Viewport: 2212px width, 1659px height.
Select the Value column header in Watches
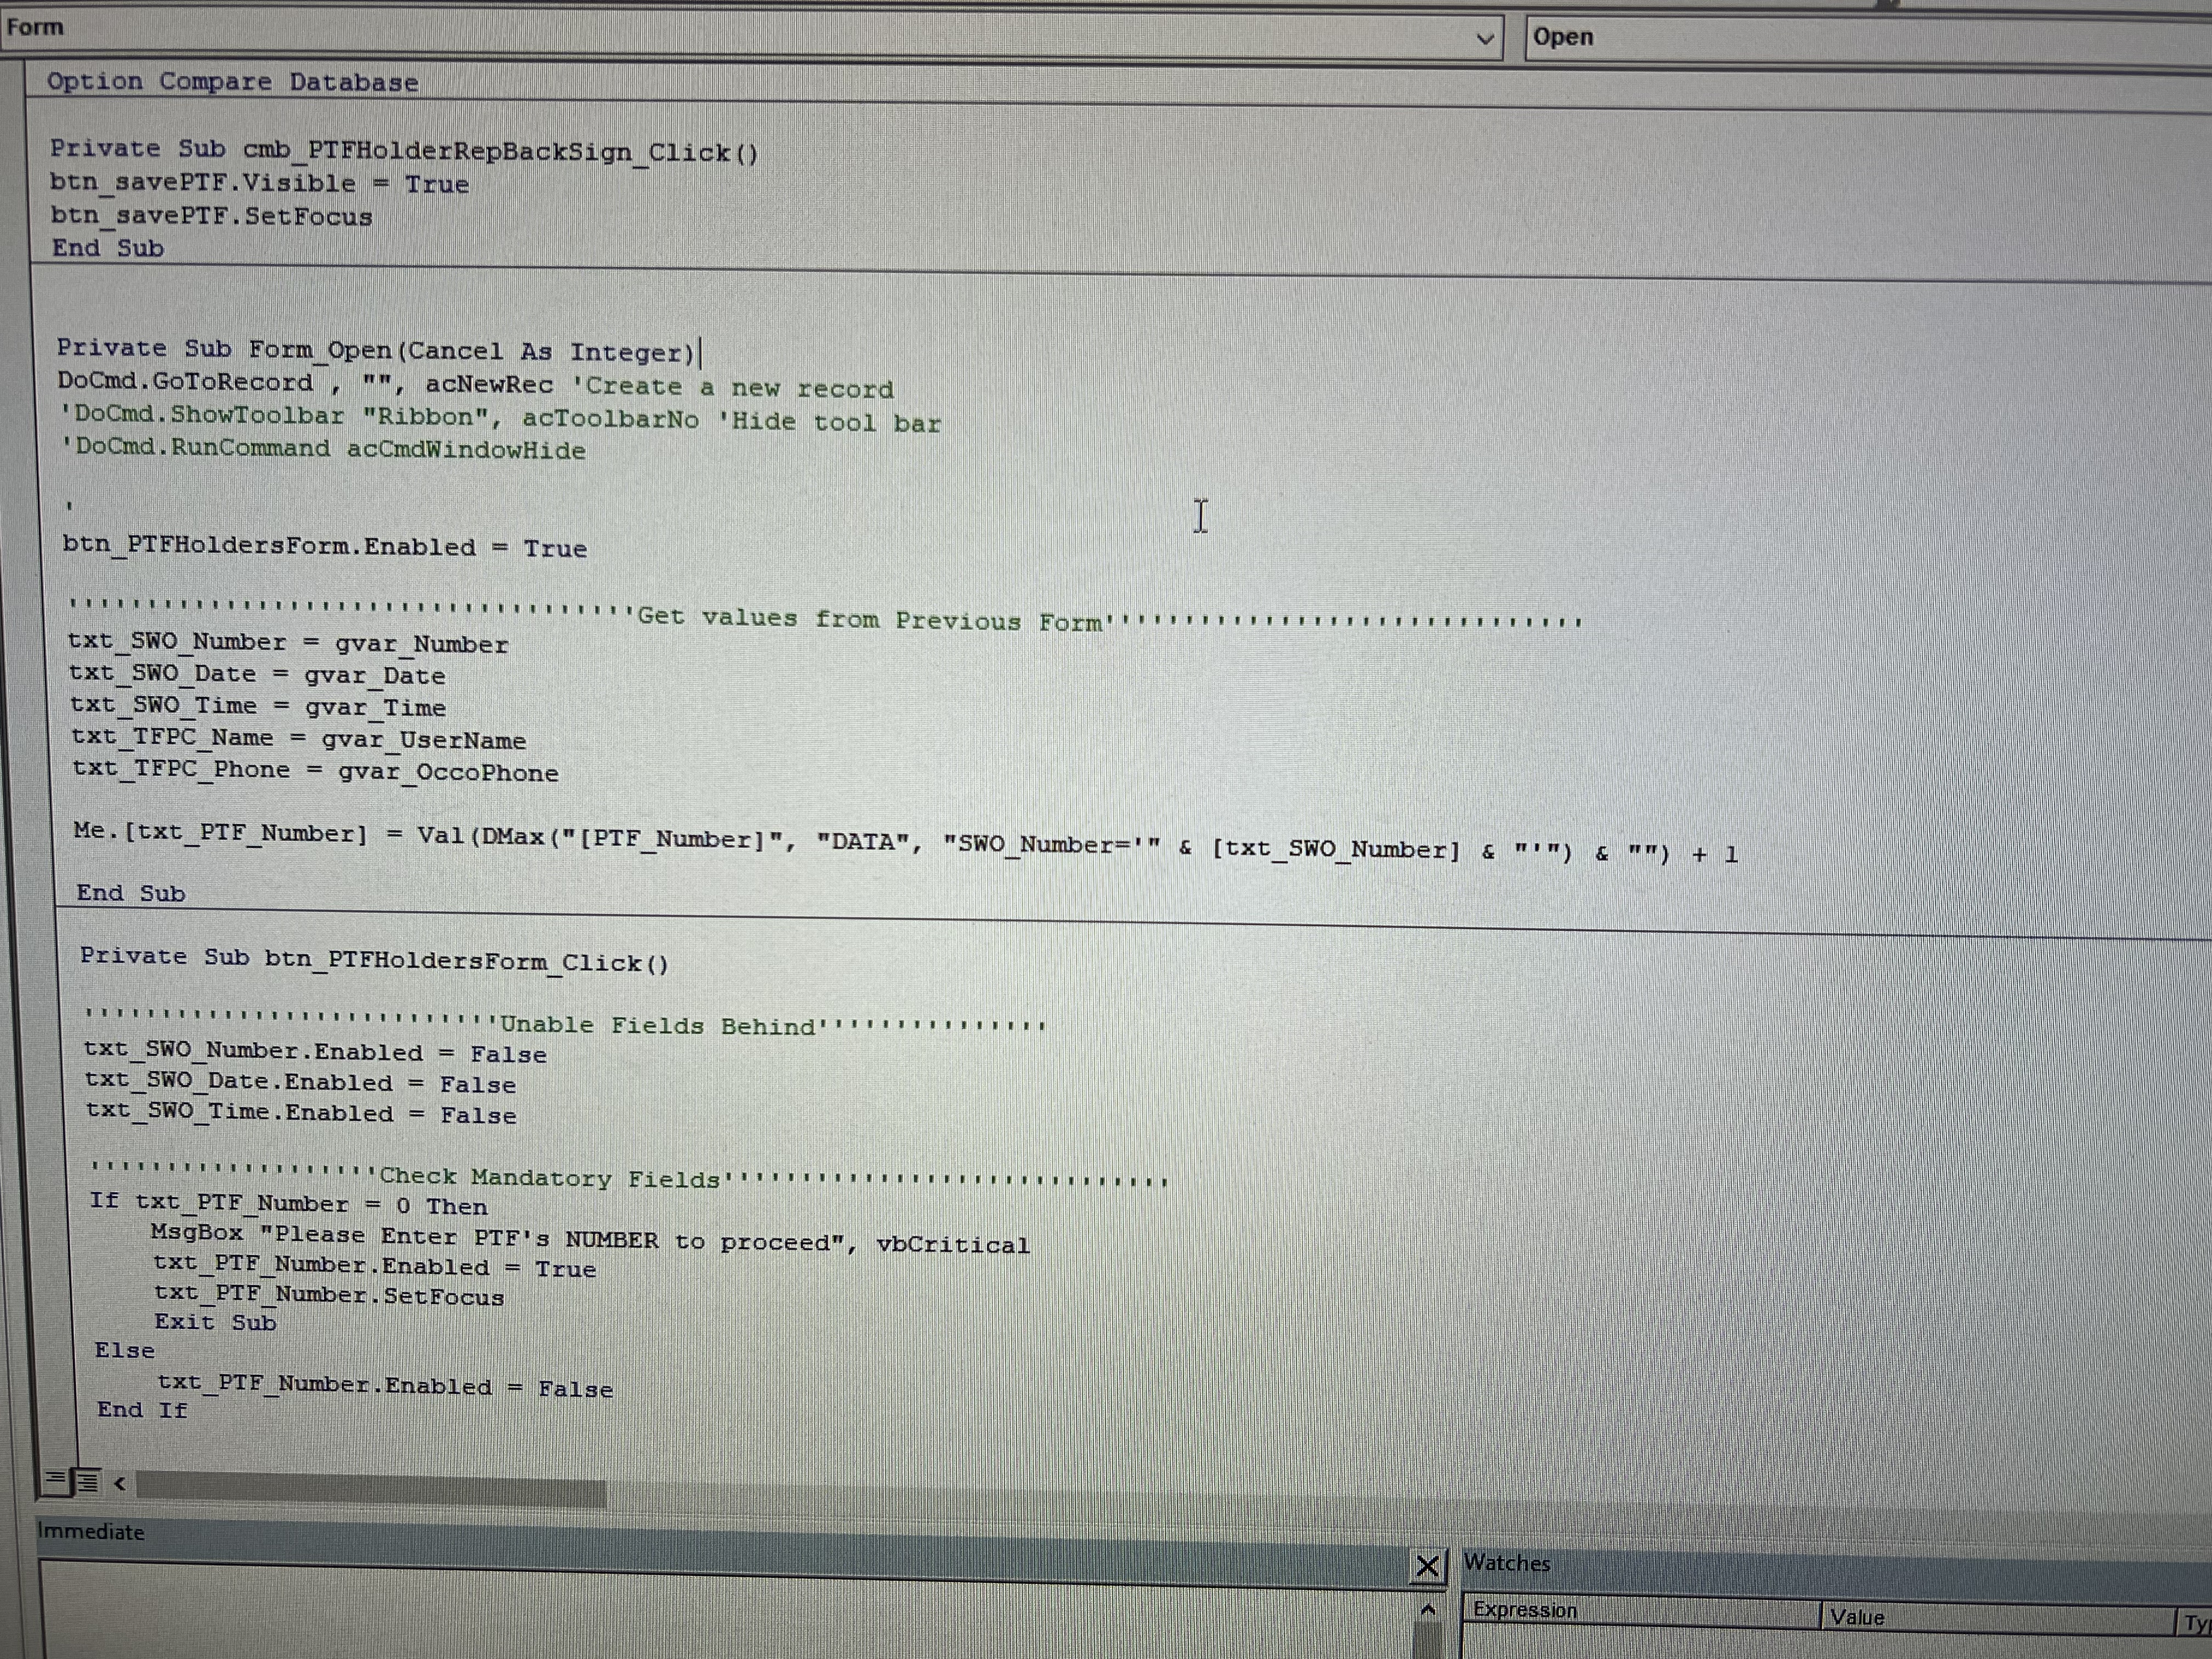(1857, 1617)
